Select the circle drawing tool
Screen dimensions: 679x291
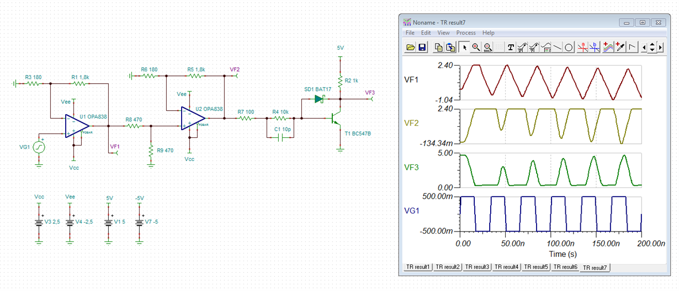tap(569, 47)
